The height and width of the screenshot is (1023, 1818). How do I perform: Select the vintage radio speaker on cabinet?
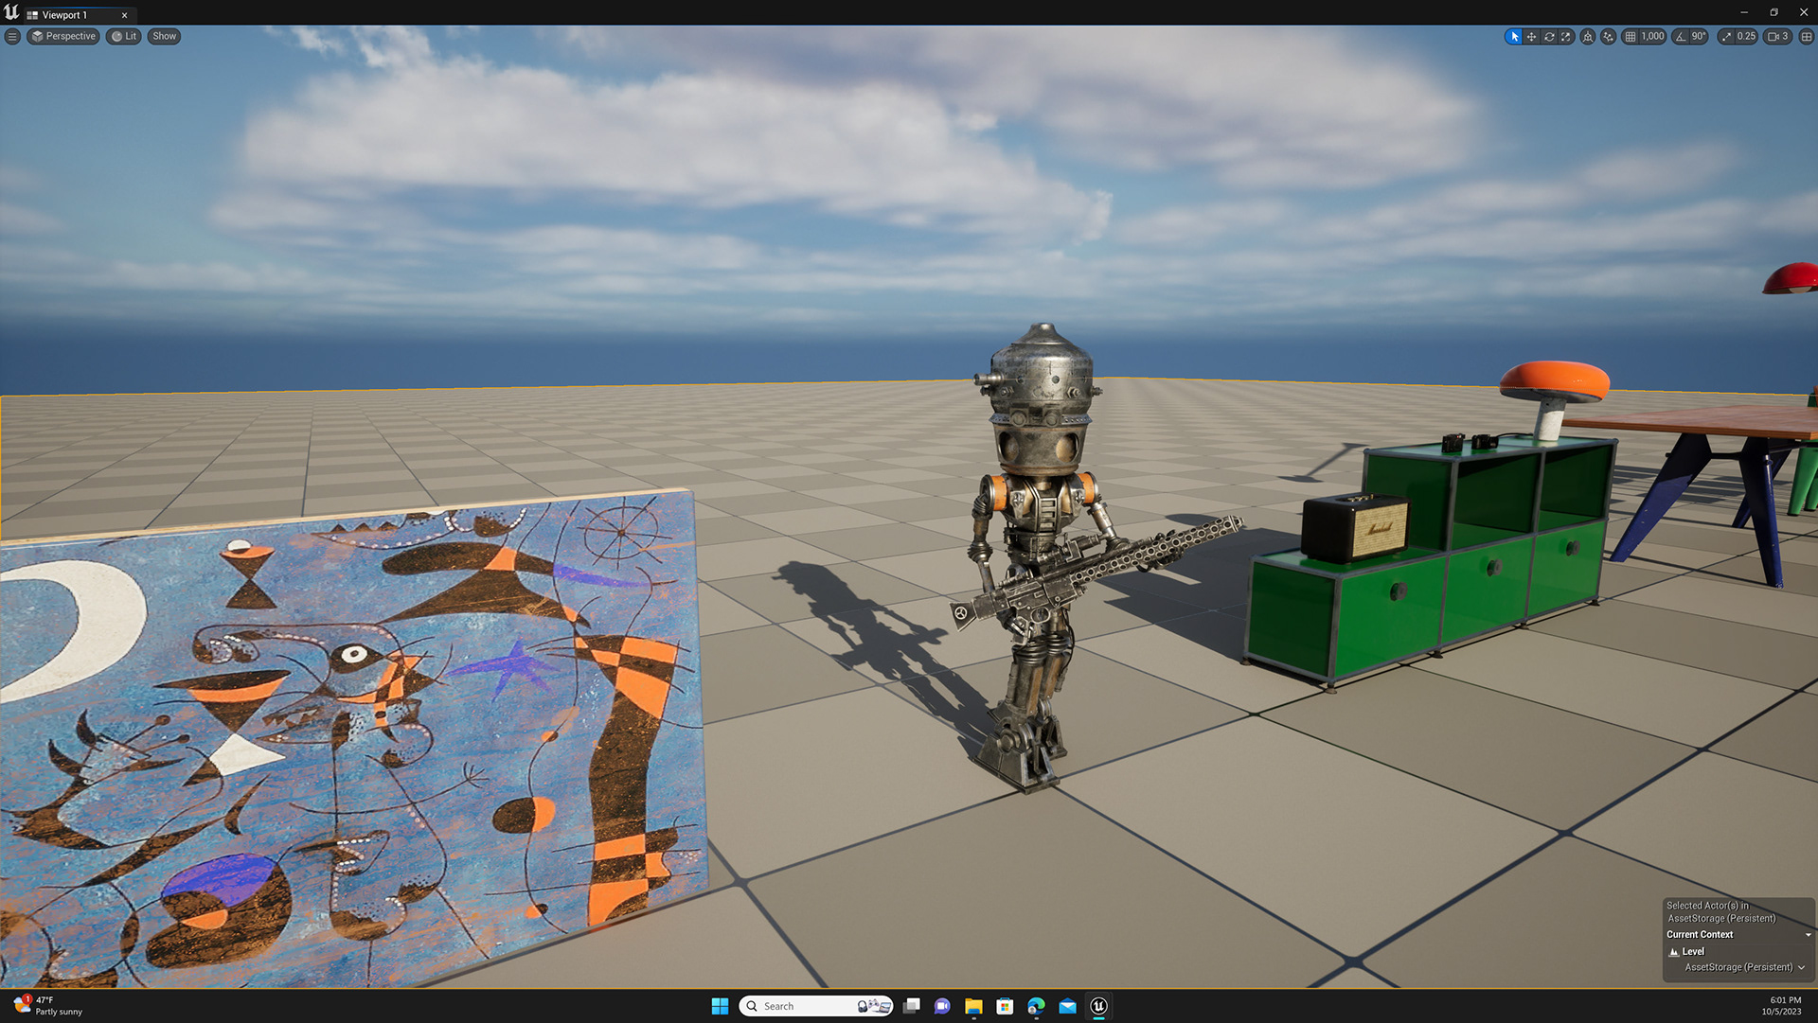tap(1355, 527)
